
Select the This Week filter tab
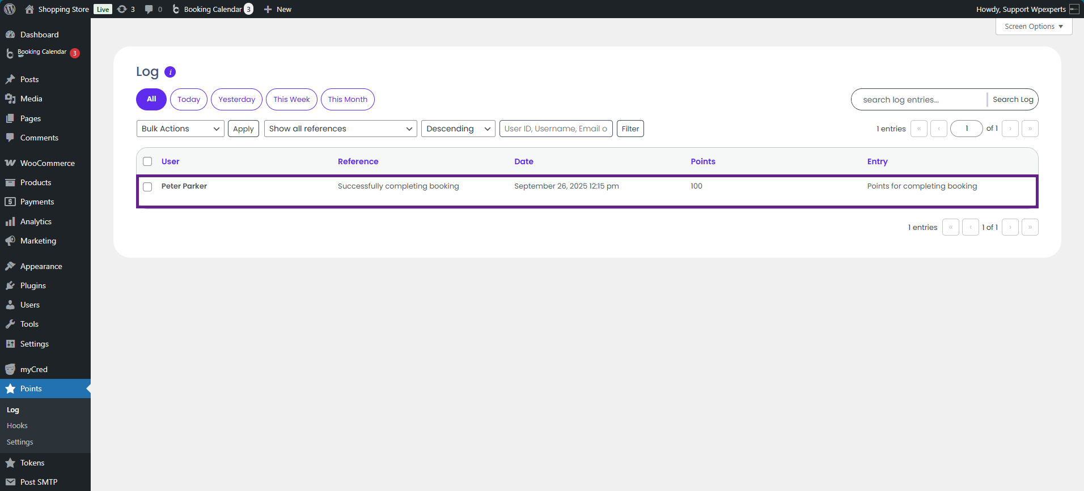pos(291,99)
